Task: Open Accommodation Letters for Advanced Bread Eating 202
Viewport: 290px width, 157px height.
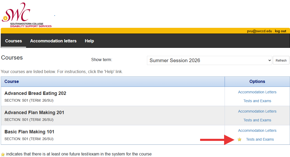Action: [x=257, y=92]
